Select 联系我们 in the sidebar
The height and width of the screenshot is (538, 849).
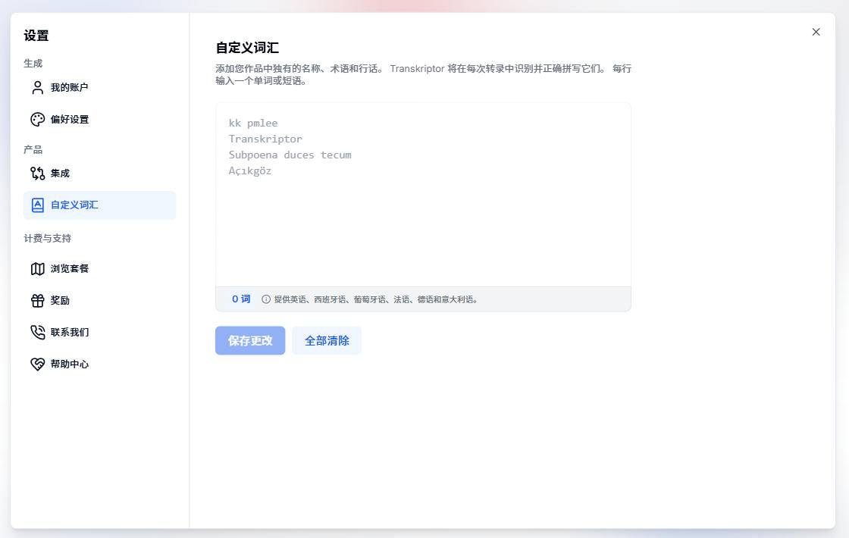(x=99, y=333)
